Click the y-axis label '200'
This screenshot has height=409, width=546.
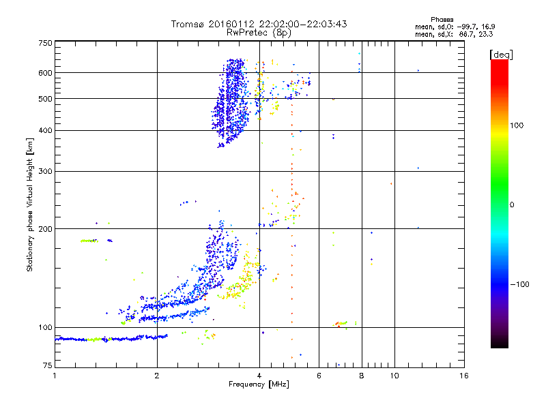tap(45, 229)
